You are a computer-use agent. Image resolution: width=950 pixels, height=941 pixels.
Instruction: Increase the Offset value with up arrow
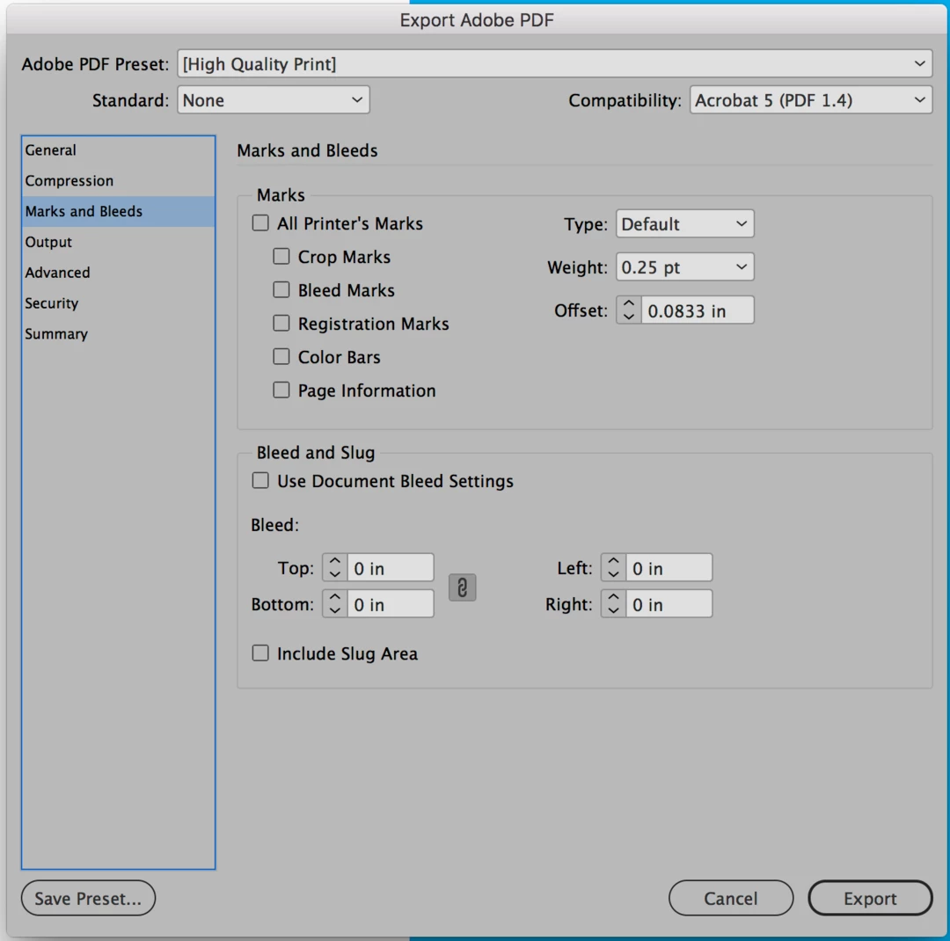[629, 303]
